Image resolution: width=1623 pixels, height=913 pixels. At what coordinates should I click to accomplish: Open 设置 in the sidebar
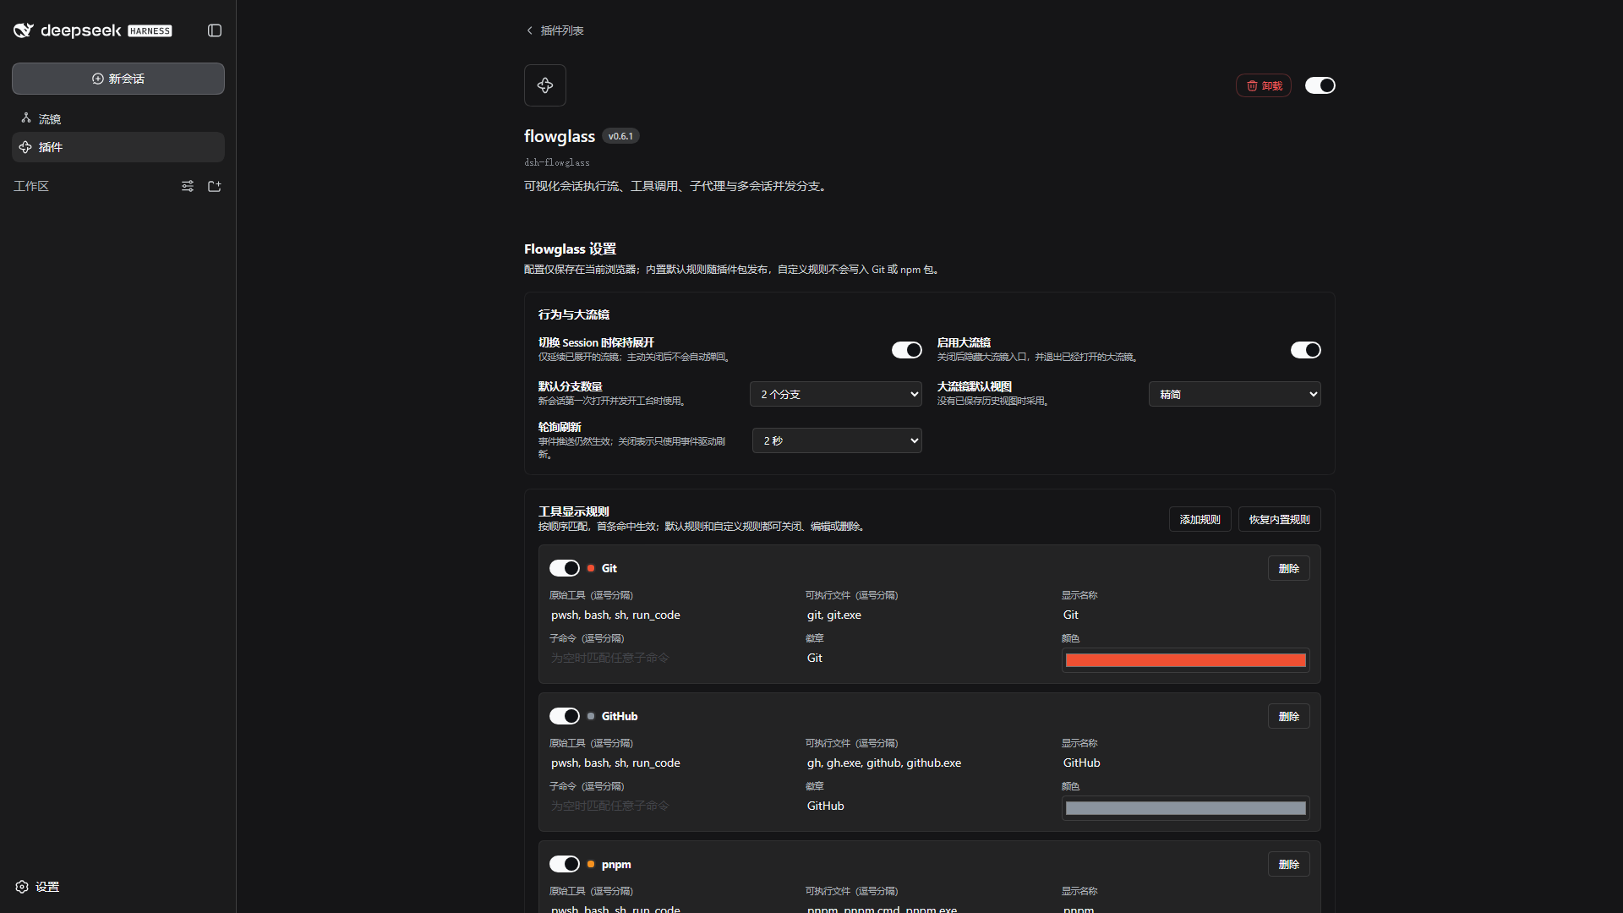(37, 887)
